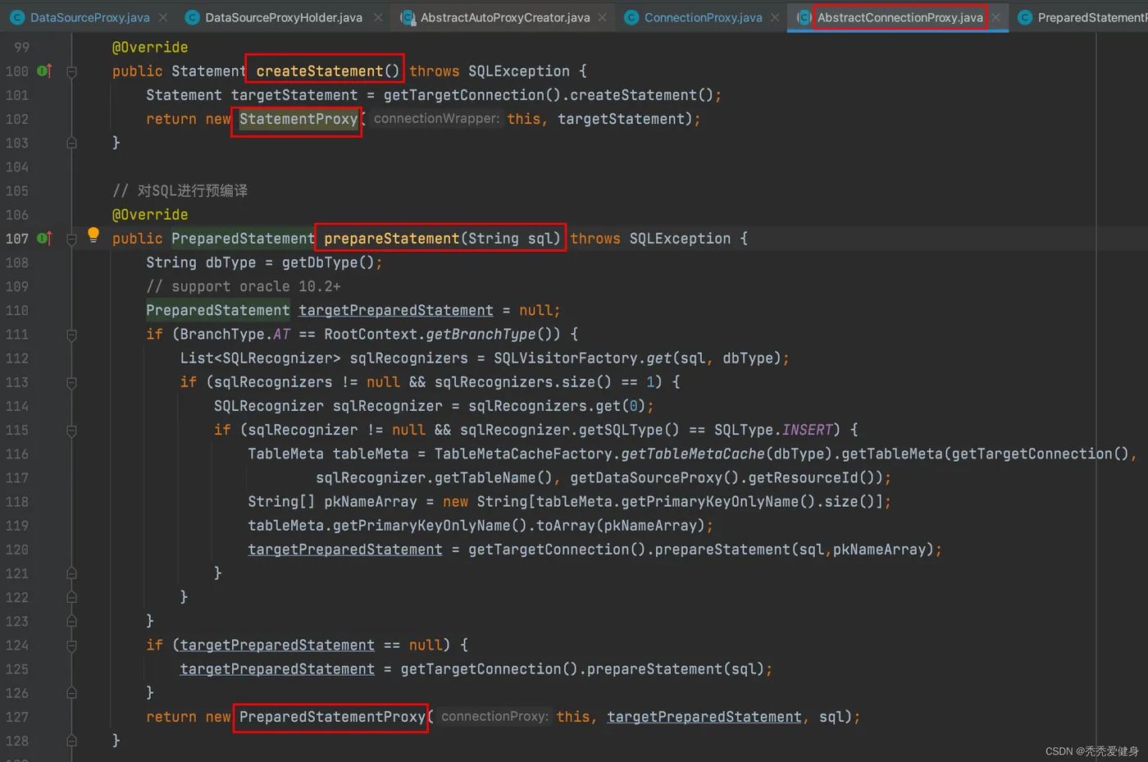The width and height of the screenshot is (1148, 762).
Task: Click the Chinese SQL precompile comment line
Action: [x=180, y=191]
